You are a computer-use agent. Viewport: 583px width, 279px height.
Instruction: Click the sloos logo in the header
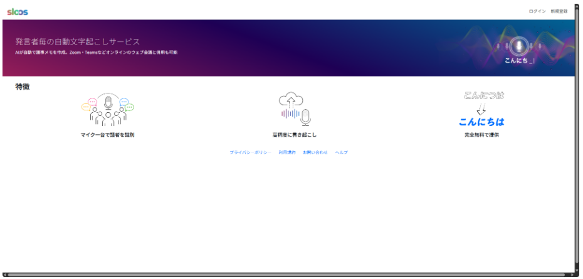(x=18, y=11)
